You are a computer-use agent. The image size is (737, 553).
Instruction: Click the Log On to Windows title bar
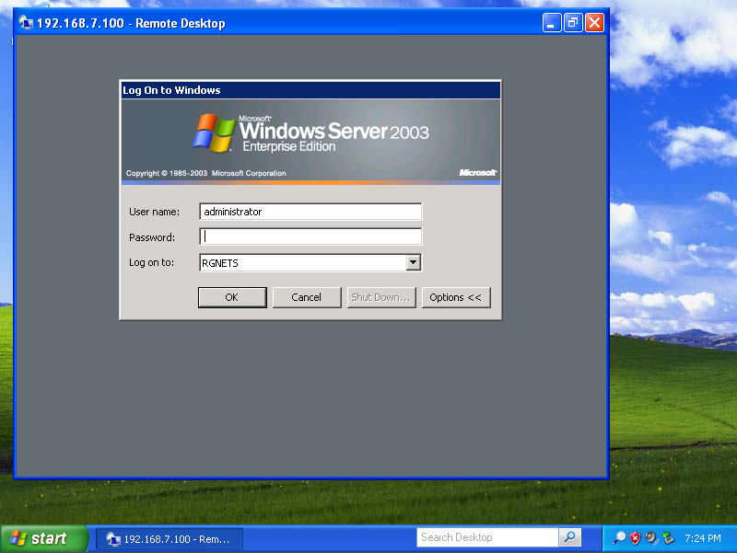pos(310,90)
